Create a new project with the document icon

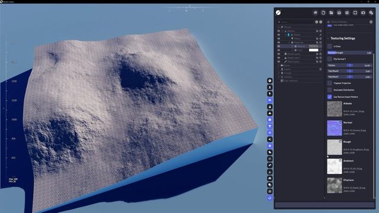pos(323,12)
